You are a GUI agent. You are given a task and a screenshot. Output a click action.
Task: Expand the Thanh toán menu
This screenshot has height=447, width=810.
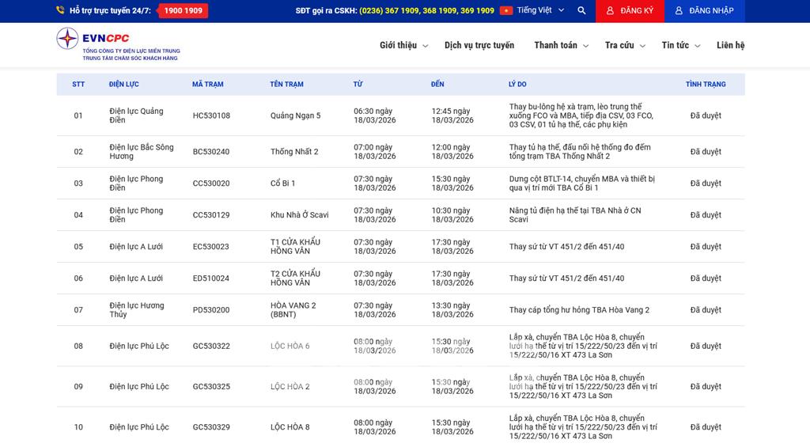tap(561, 46)
